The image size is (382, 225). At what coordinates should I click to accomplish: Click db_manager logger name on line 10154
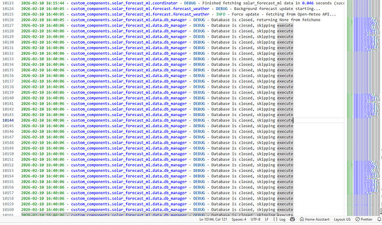tap(128, 176)
